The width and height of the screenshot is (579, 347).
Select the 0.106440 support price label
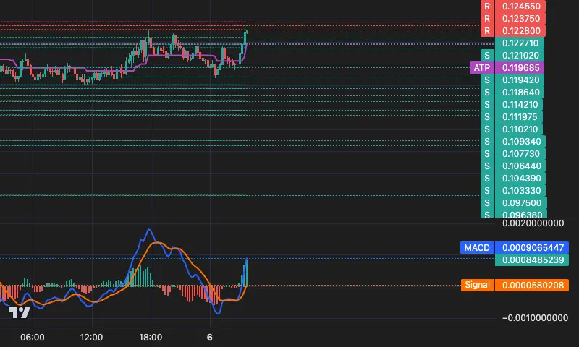click(513, 166)
